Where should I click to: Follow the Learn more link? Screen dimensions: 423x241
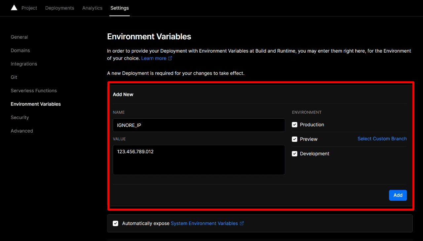(x=154, y=58)
